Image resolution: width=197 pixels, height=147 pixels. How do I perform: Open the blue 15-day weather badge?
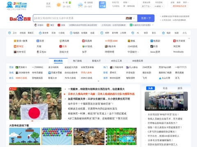(102, 4)
